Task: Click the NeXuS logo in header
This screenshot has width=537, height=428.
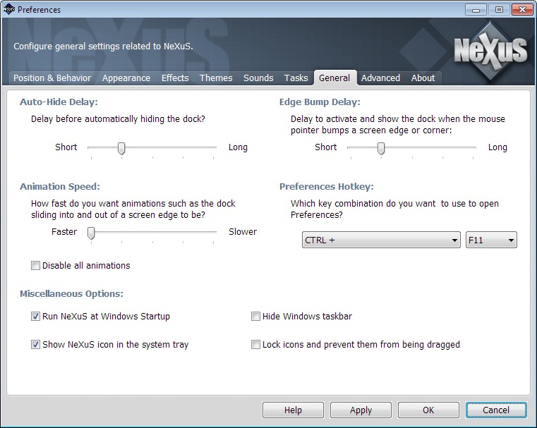Action: pyautogui.click(x=490, y=49)
